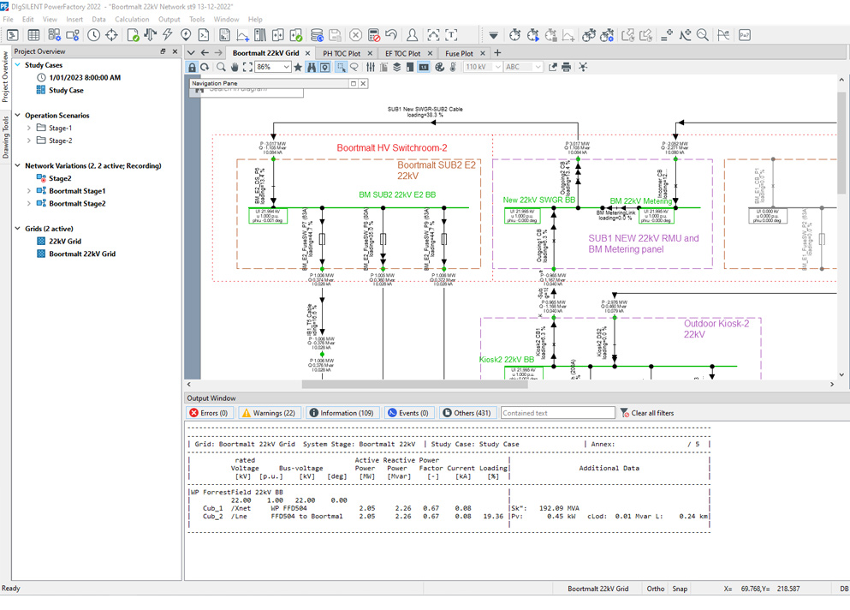Screen dimensions: 850x610
Task: Click the binoculars search icon in diagram toolbar
Action: [312, 67]
